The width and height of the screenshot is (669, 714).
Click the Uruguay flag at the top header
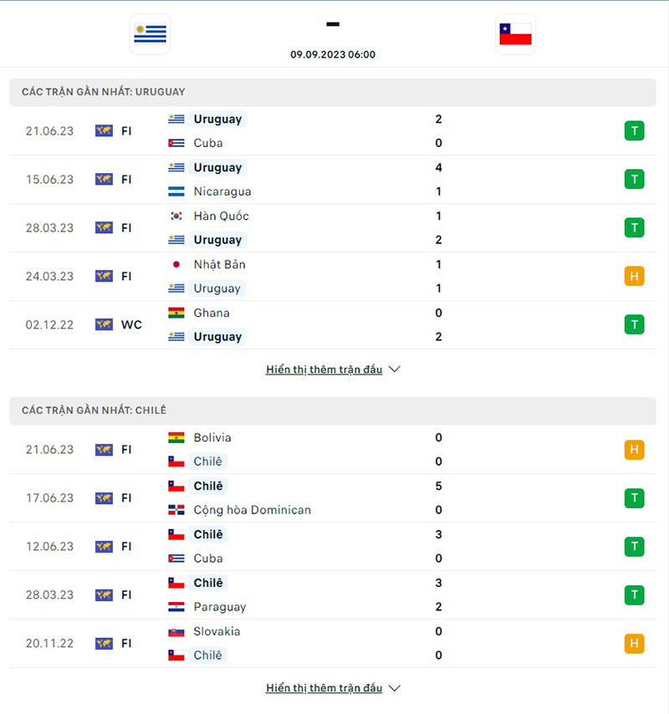(x=150, y=33)
